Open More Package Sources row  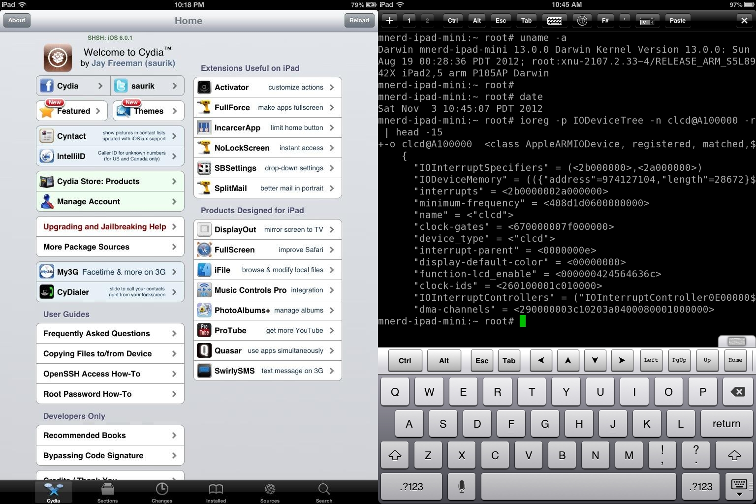[110, 247]
